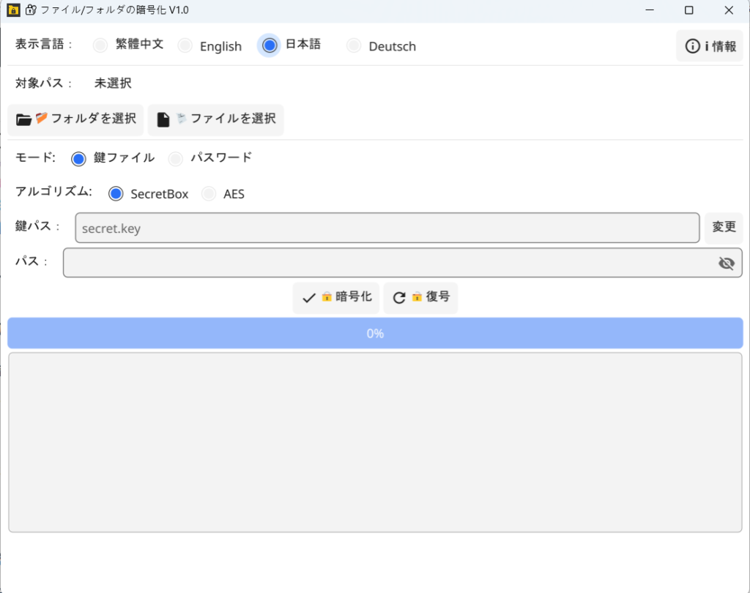Image resolution: width=750 pixels, height=593 pixels.
Task: Click the empty log output area
Action: pyautogui.click(x=375, y=442)
